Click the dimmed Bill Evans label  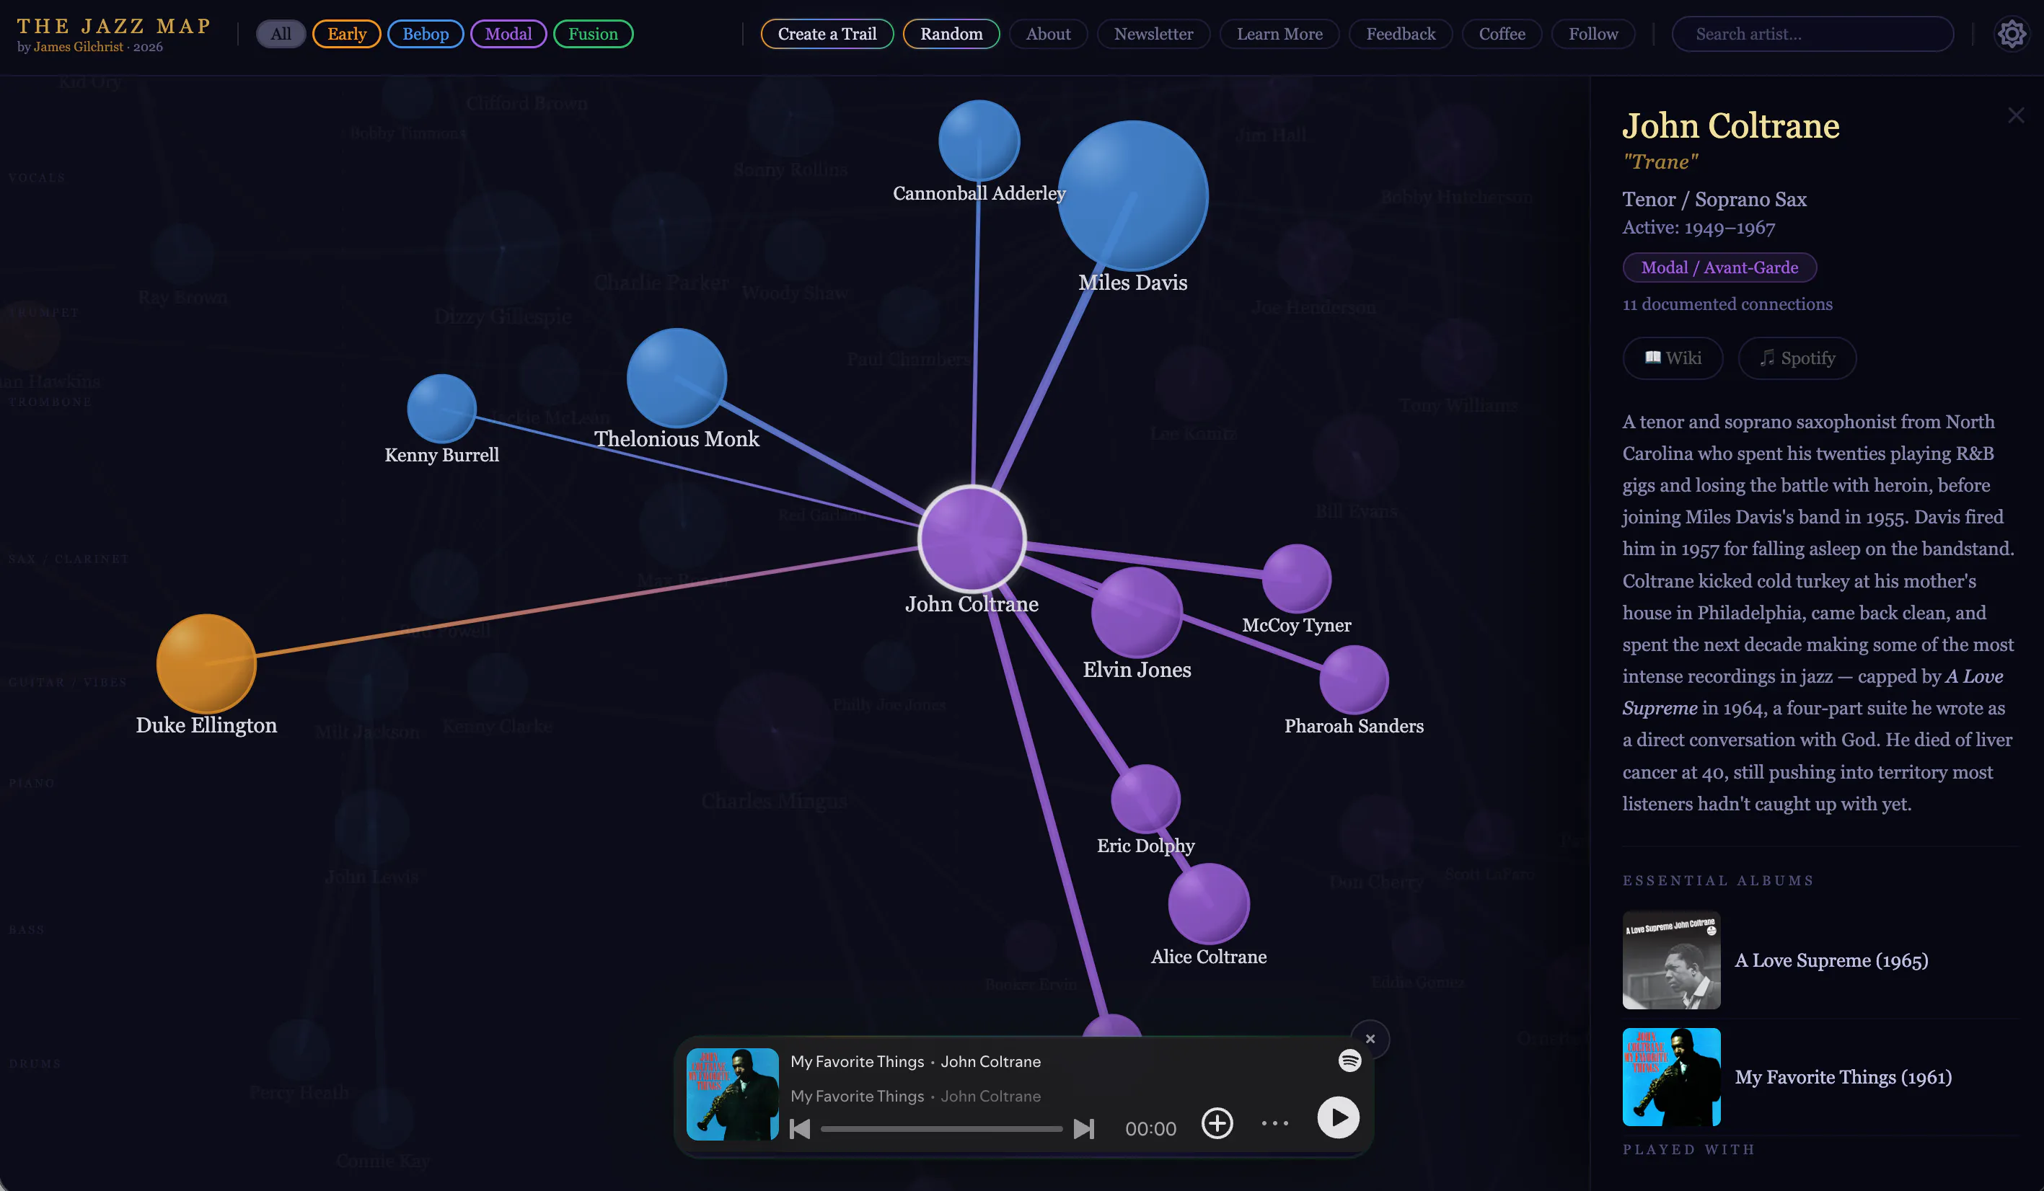tap(1356, 512)
